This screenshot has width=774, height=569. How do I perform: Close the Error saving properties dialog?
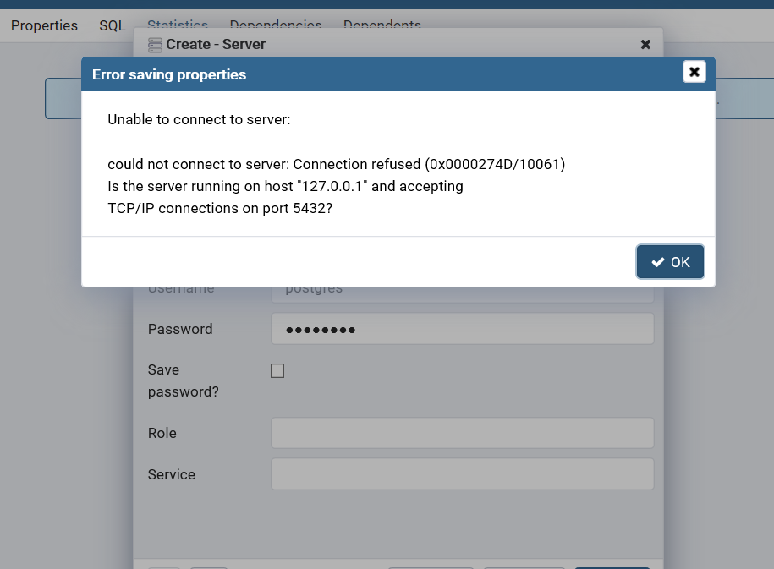[694, 72]
